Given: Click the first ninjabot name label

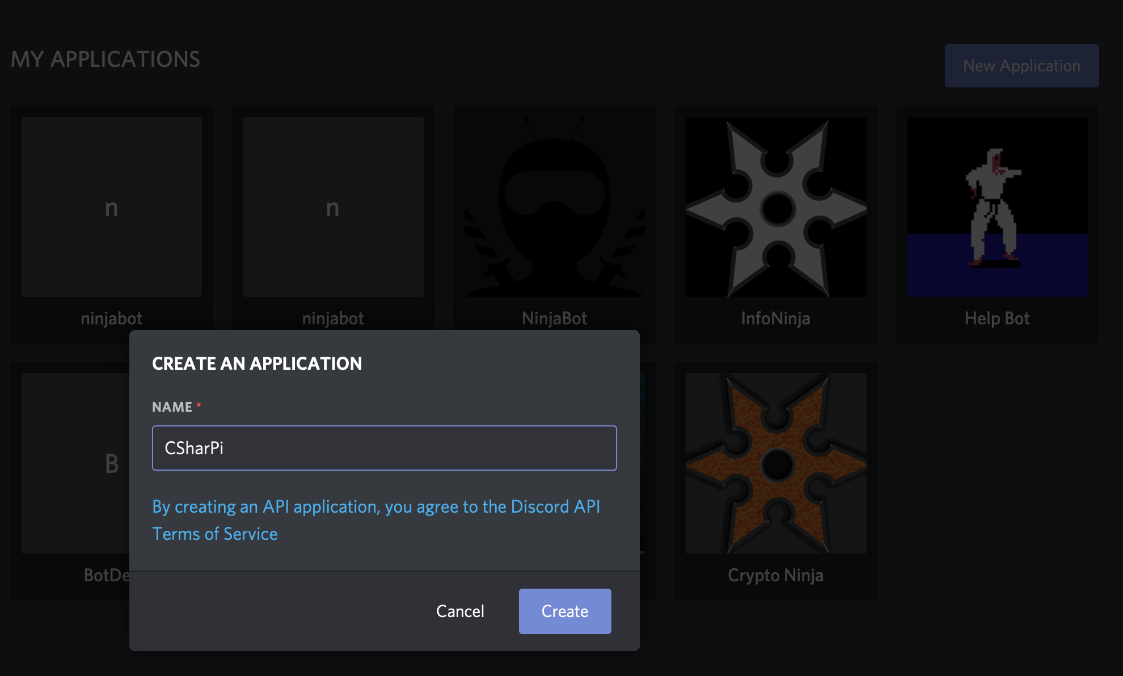Looking at the screenshot, I should click(x=112, y=318).
